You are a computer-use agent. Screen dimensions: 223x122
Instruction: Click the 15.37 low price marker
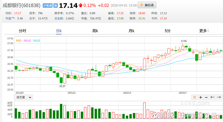62,86
